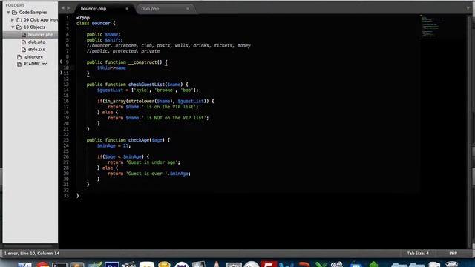Go to next tab with right arrow
This screenshot has height=267, width=475.
click(x=68, y=8)
